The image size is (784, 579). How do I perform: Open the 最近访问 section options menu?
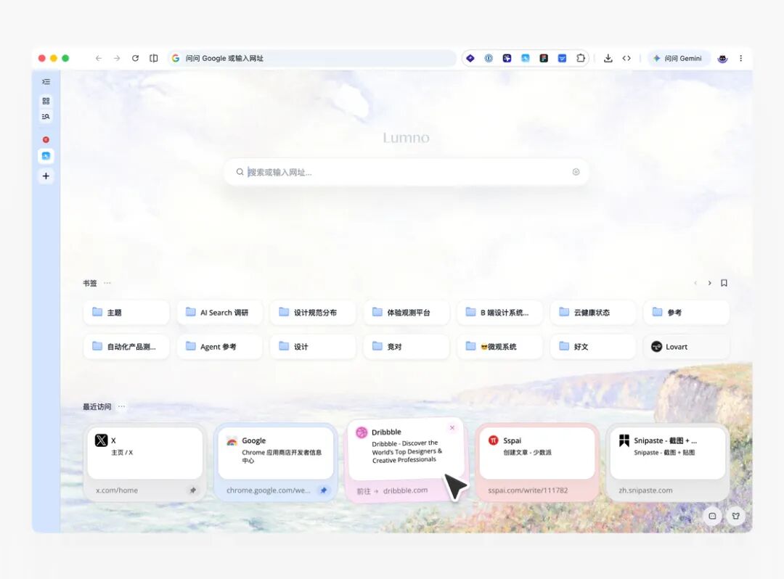[121, 406]
